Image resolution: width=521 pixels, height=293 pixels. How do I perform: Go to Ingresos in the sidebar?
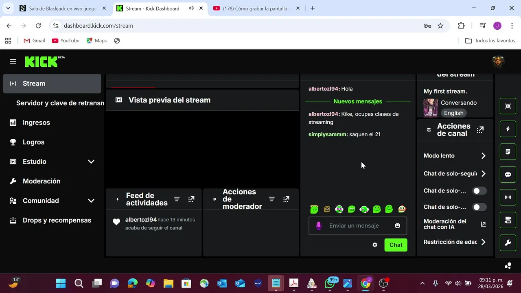pyautogui.click(x=52, y=122)
